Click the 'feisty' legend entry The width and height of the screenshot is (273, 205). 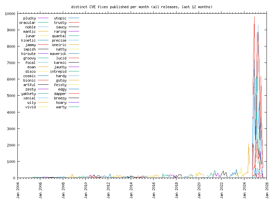pos(60,85)
